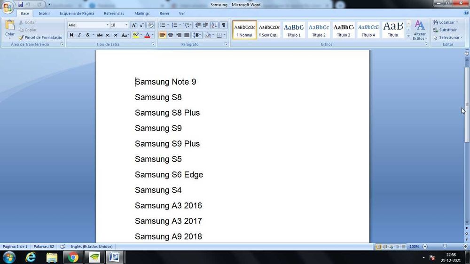Apply the Título 1 style
The height and width of the screenshot is (264, 470).
294,30
